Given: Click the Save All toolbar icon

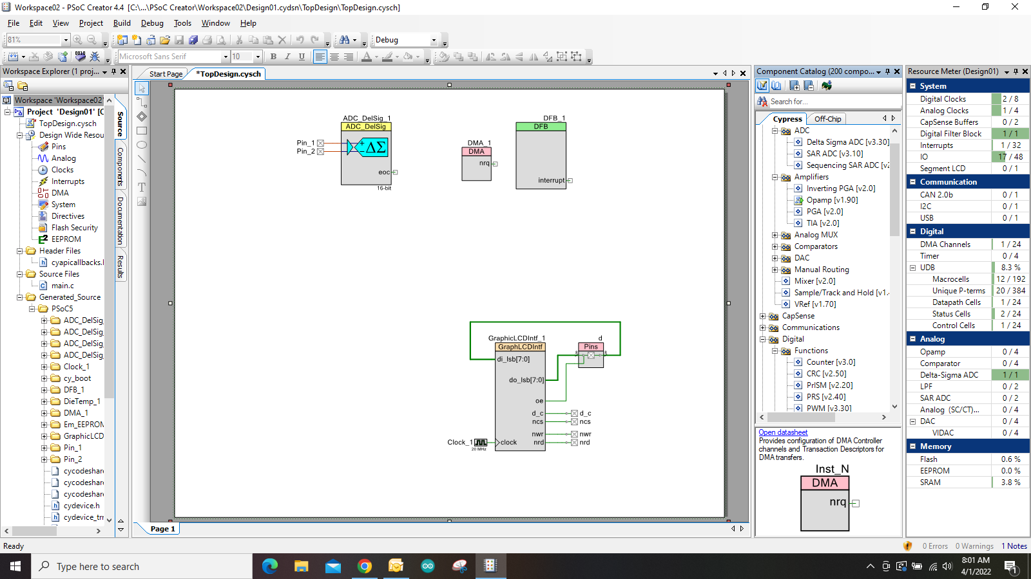Looking at the screenshot, I should (x=193, y=40).
